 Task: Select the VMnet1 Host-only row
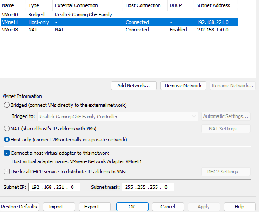pos(120,22)
